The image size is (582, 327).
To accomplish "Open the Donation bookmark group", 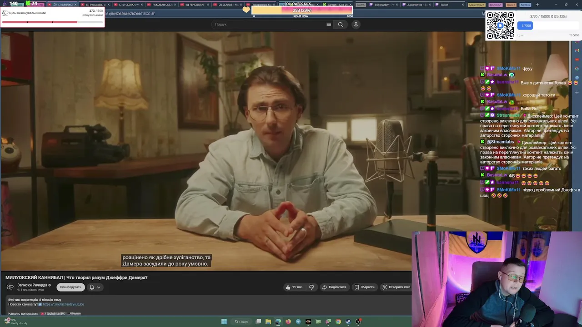I will [496, 5].
